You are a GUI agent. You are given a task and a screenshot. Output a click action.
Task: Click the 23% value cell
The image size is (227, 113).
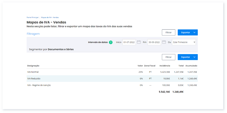coord(140,72)
